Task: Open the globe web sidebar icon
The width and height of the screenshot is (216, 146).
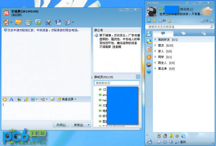Action: [149, 41]
